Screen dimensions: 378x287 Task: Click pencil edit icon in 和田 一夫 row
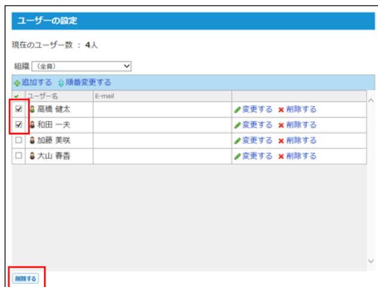pyautogui.click(x=237, y=125)
